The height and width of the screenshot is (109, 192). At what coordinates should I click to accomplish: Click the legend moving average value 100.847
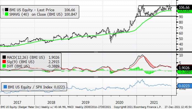click(71, 14)
